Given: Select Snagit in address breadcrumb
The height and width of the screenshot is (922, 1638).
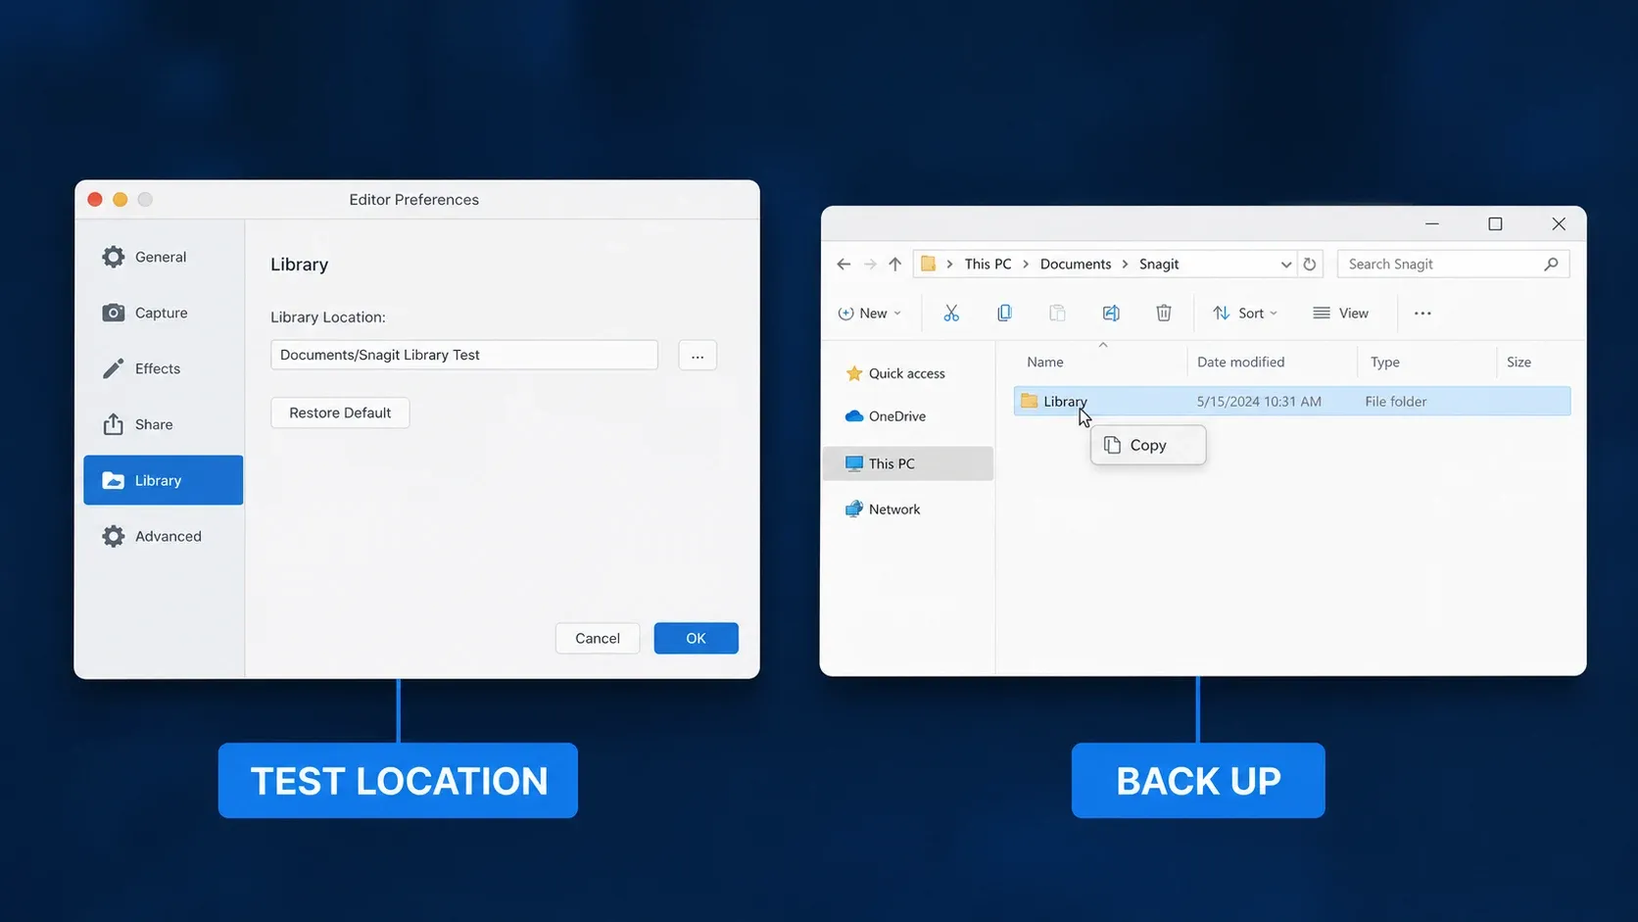Looking at the screenshot, I should coord(1159,265).
